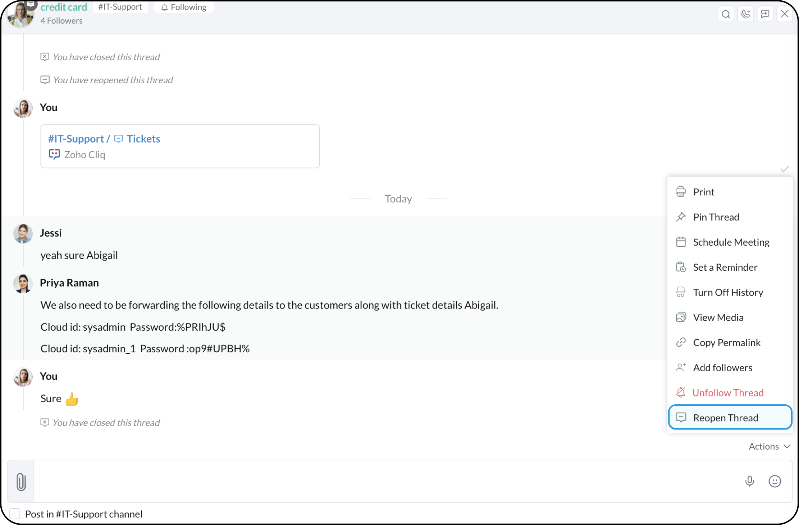Viewport: 799px width, 525px height.
Task: Click the thread owner's header avatar
Action: click(x=21, y=14)
